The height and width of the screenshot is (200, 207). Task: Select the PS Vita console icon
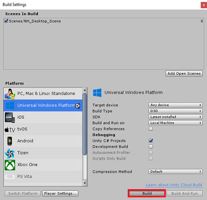pos(10,176)
